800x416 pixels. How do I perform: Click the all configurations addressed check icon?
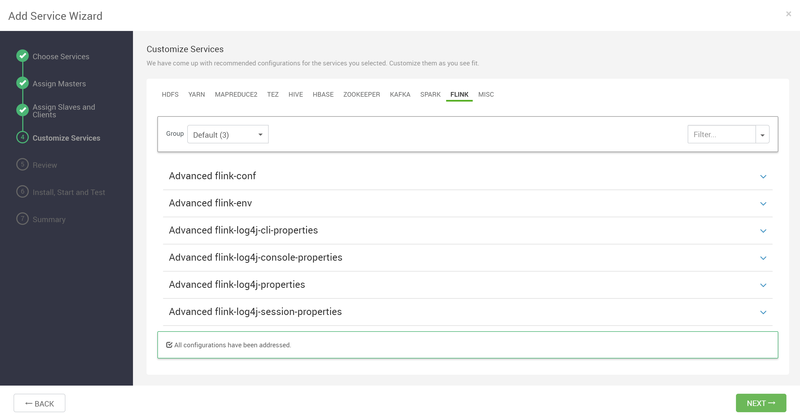169,345
